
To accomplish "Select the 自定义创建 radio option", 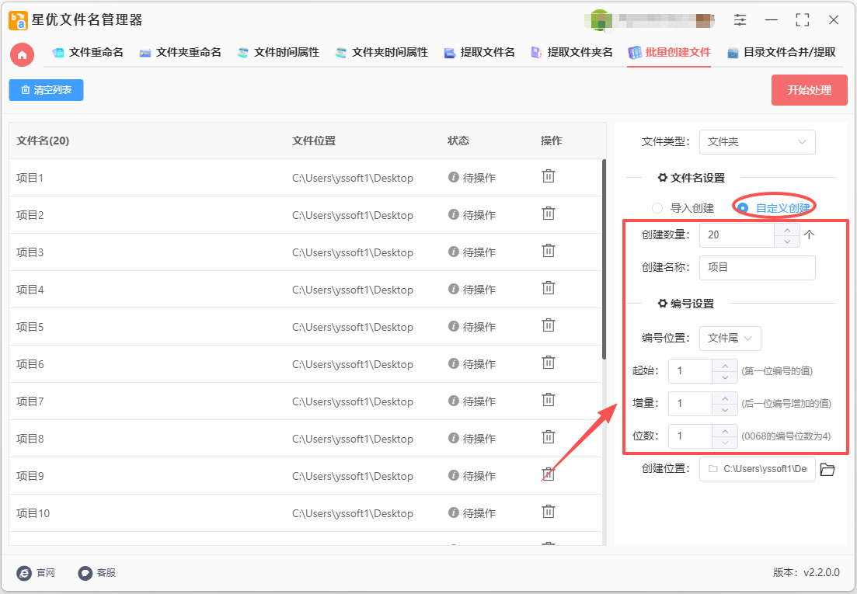I will [744, 208].
